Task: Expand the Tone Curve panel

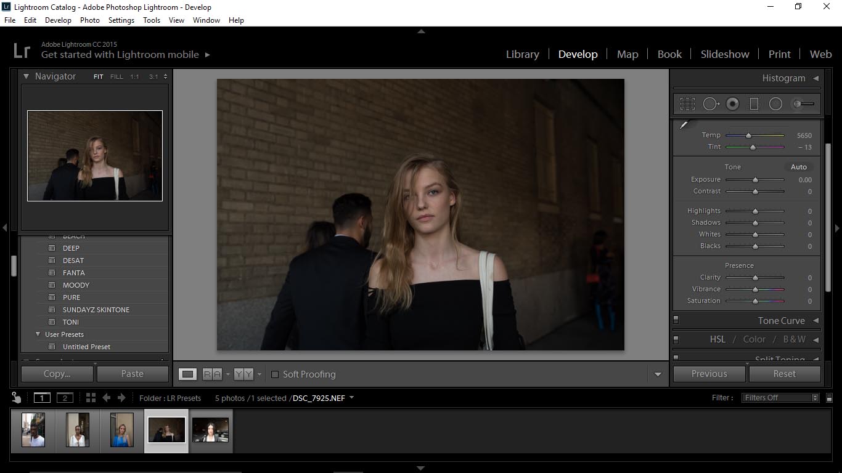Action: pos(815,321)
